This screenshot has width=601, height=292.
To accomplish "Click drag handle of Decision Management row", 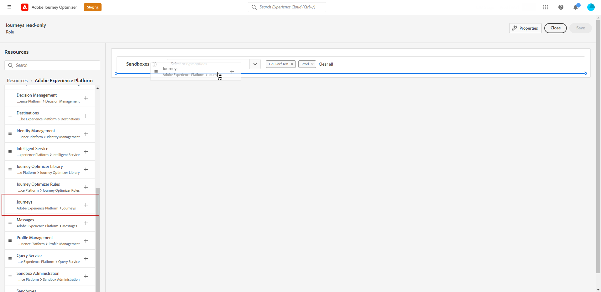I will point(10,98).
